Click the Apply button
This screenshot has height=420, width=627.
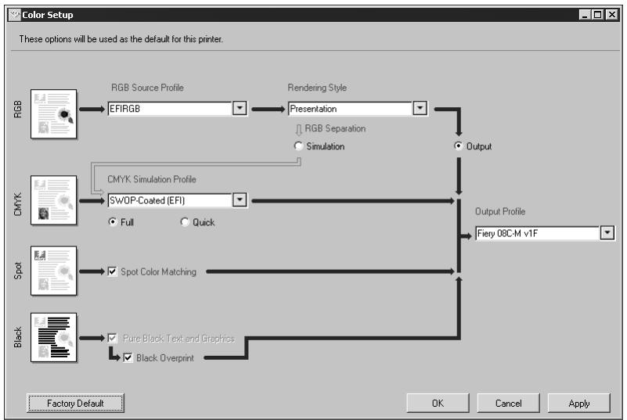click(x=579, y=403)
